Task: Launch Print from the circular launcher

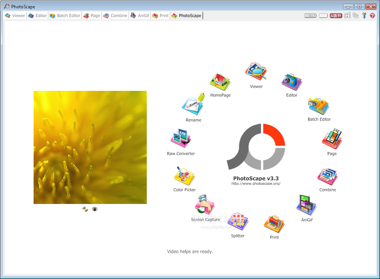Action: pyautogui.click(x=274, y=224)
